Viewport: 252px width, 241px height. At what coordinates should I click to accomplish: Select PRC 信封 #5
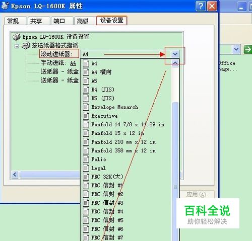coord(127,220)
